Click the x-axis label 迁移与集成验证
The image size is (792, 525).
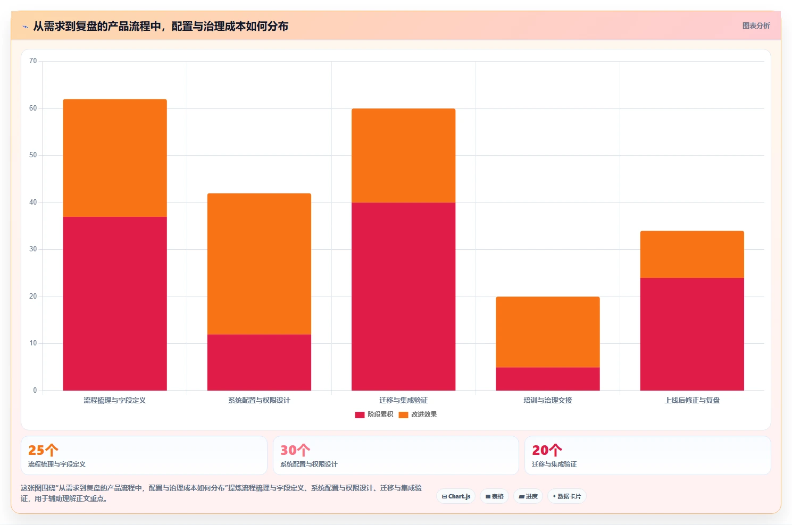(403, 401)
